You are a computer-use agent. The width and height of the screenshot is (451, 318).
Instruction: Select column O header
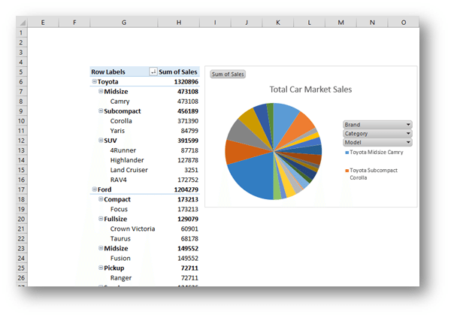click(404, 23)
